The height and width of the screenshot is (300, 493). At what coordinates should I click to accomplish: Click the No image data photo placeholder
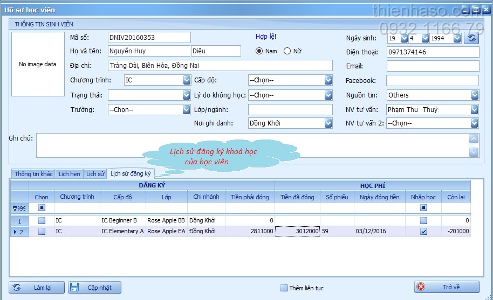(38, 64)
